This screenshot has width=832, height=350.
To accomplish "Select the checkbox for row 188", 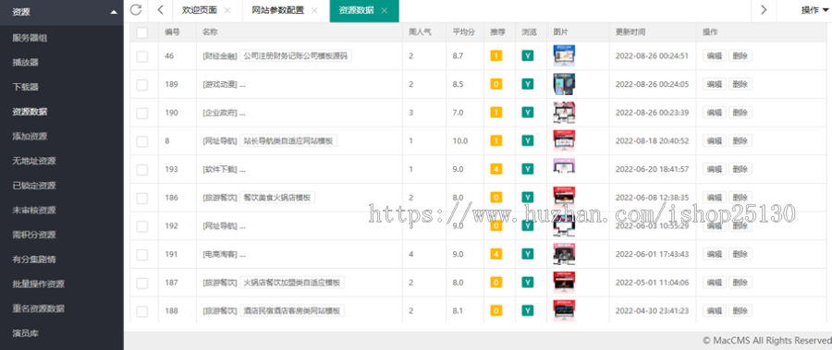I will tap(141, 311).
